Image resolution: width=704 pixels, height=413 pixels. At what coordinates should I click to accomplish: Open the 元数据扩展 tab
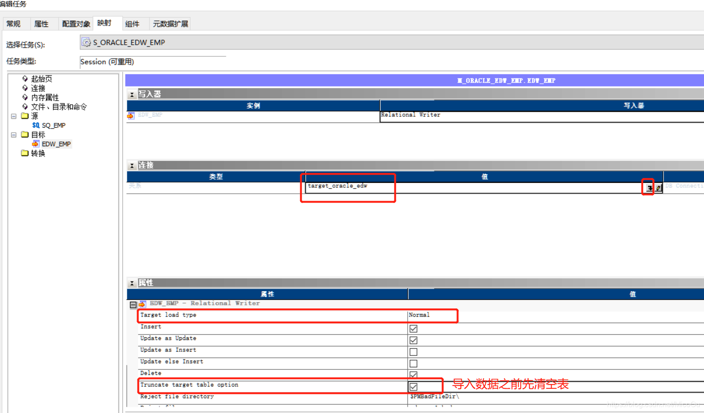(171, 24)
